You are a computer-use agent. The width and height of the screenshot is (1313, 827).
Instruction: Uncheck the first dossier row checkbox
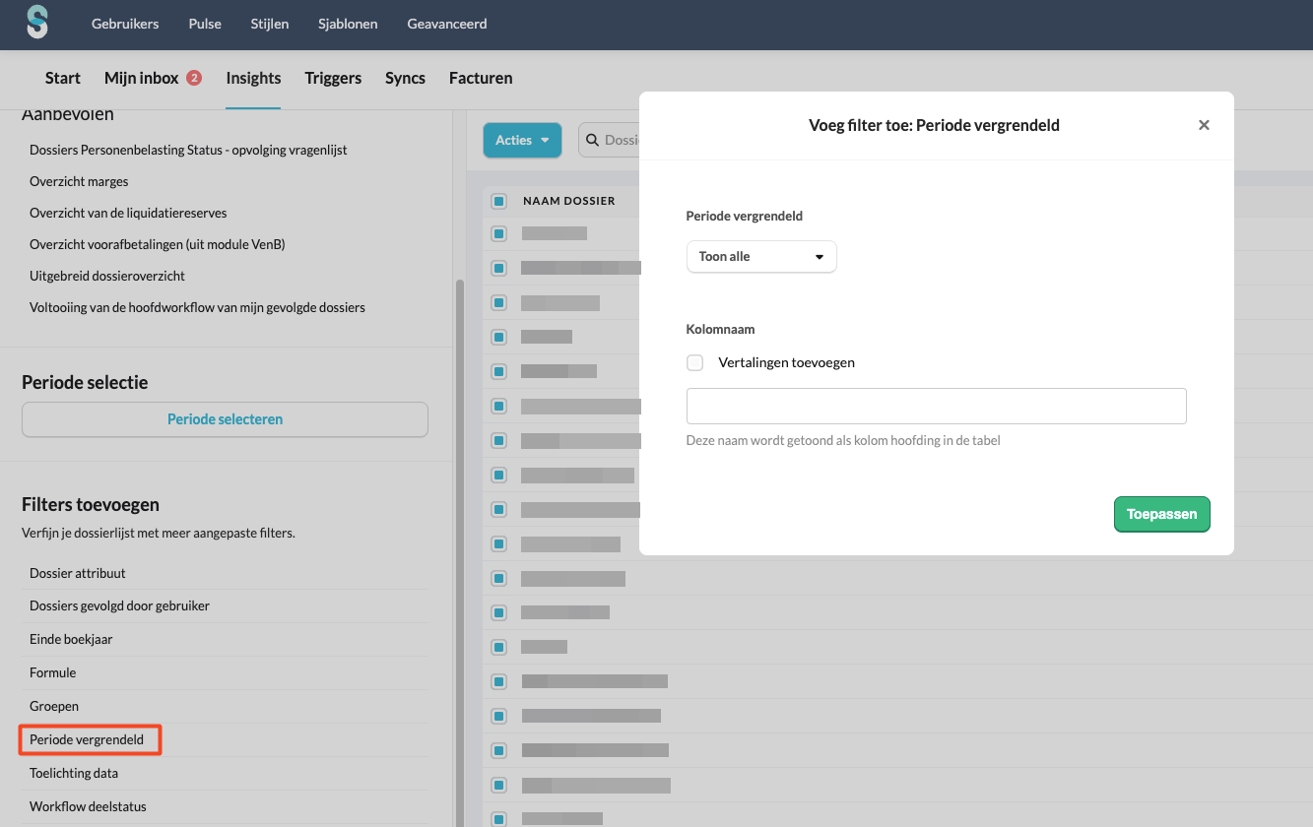(499, 233)
